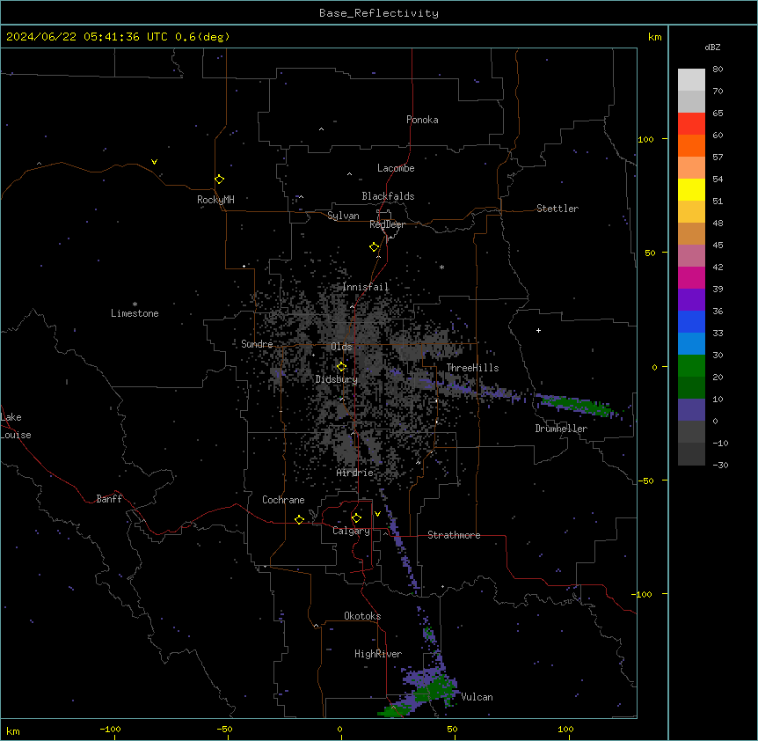The image size is (758, 741).
Task: Click the asterisk marker east of Innisfail
Action: pyautogui.click(x=441, y=267)
